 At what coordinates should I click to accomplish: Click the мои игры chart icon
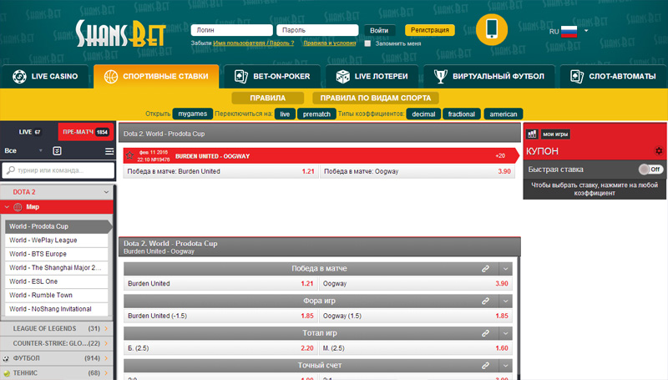pos(532,134)
